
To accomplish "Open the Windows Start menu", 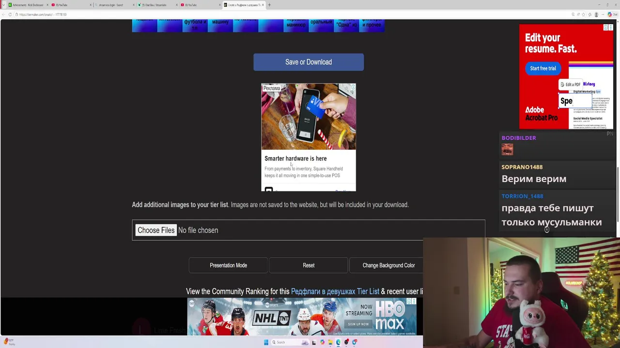I will pyautogui.click(x=266, y=342).
